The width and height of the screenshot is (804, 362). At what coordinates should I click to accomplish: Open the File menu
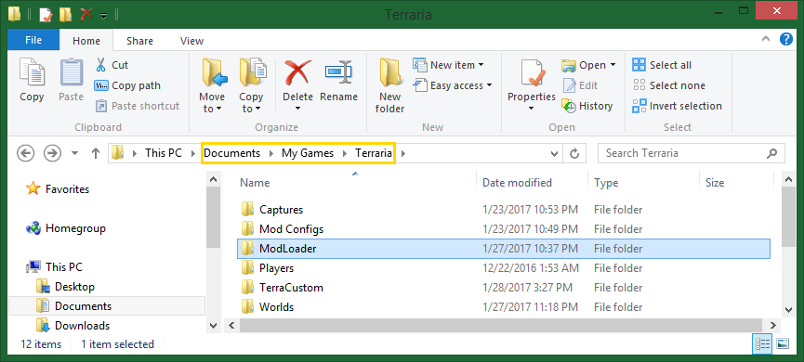[x=33, y=41]
